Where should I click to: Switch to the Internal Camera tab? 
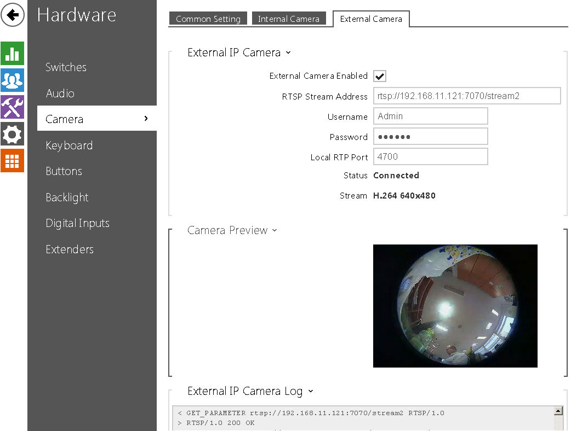(289, 19)
